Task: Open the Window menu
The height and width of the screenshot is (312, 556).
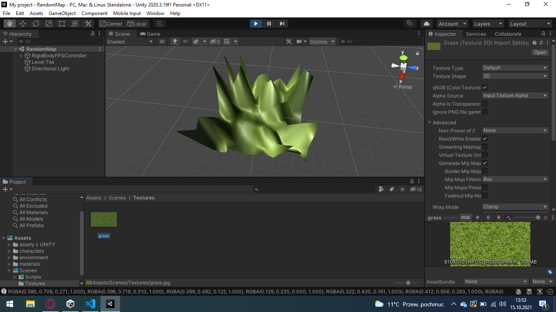Action: pos(155,13)
